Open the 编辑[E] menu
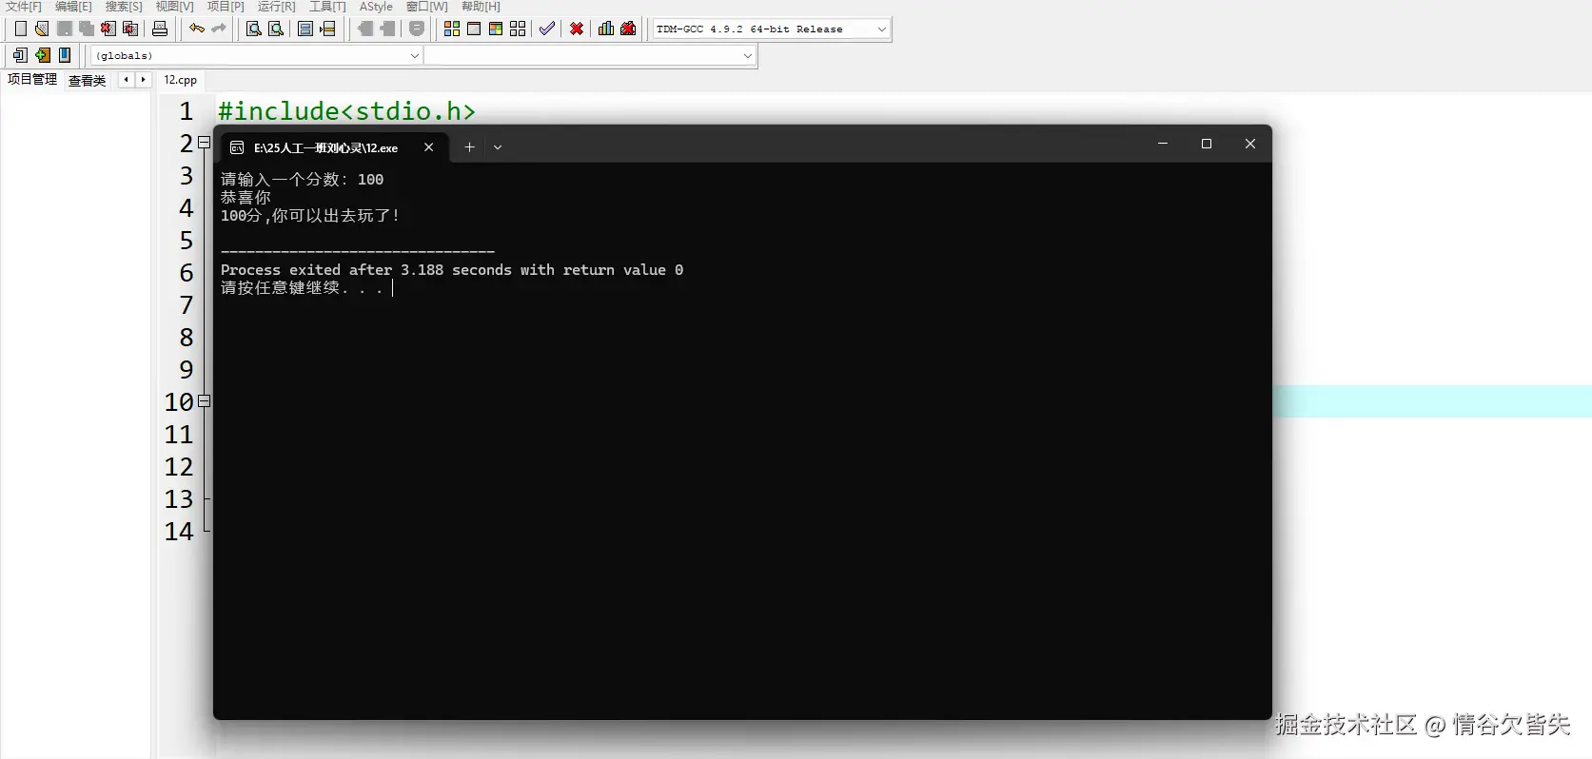 click(73, 7)
